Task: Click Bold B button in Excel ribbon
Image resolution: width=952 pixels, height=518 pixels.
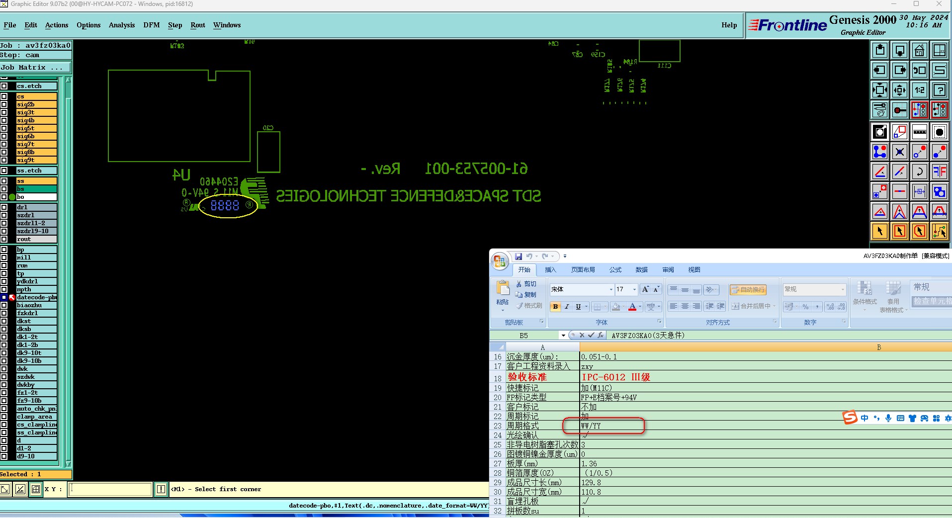Action: 555,307
